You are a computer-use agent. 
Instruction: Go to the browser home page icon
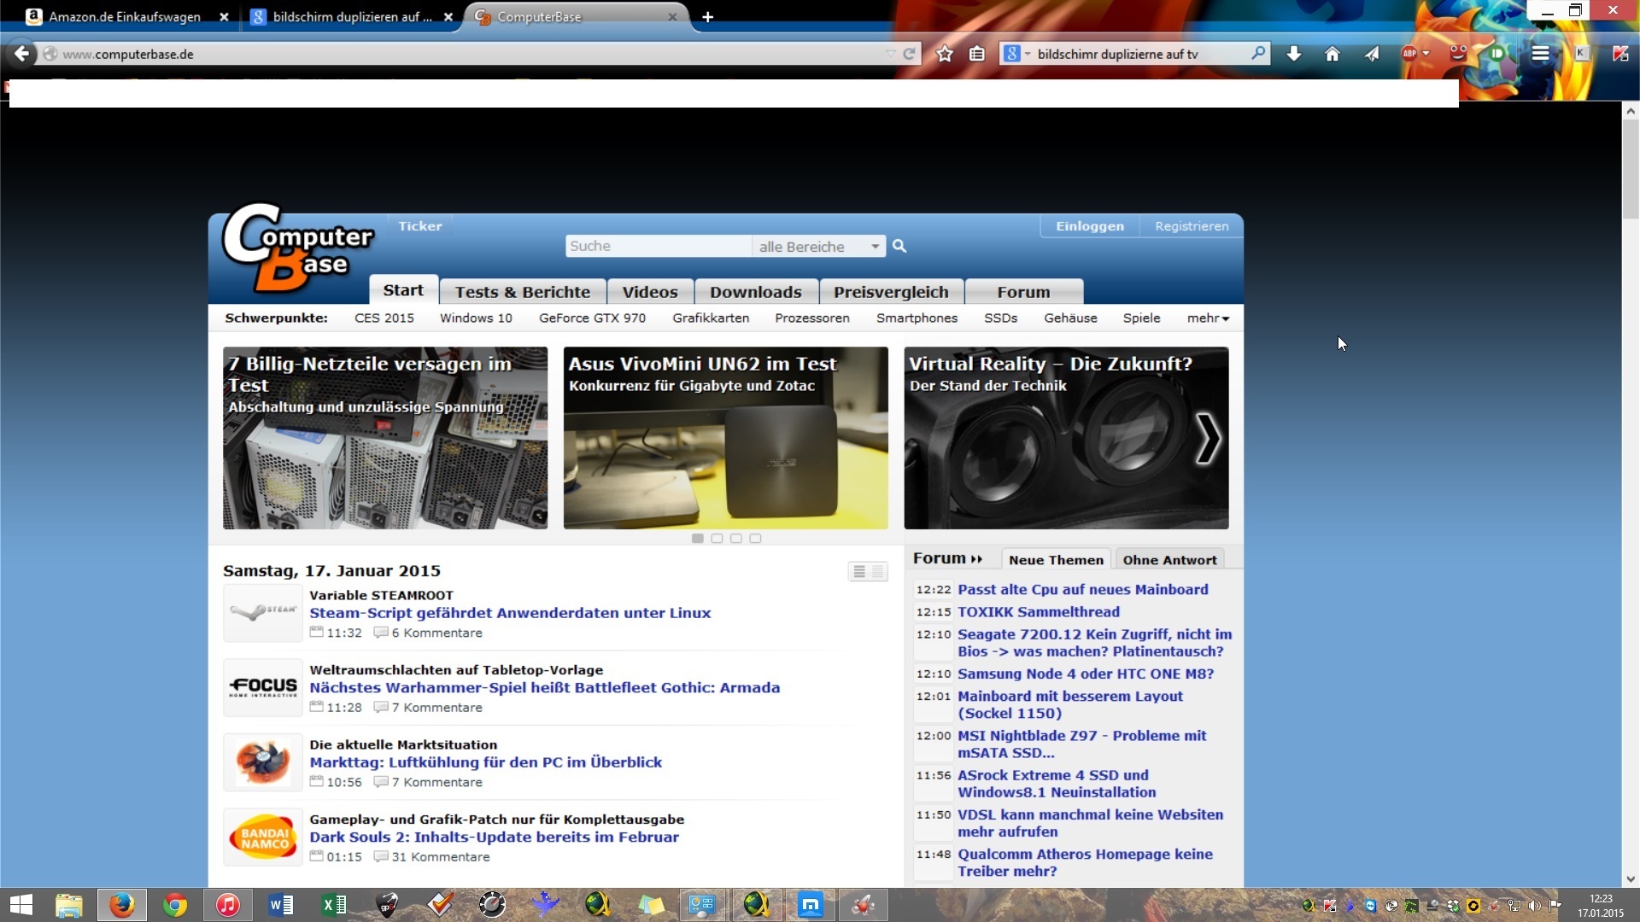point(1332,54)
